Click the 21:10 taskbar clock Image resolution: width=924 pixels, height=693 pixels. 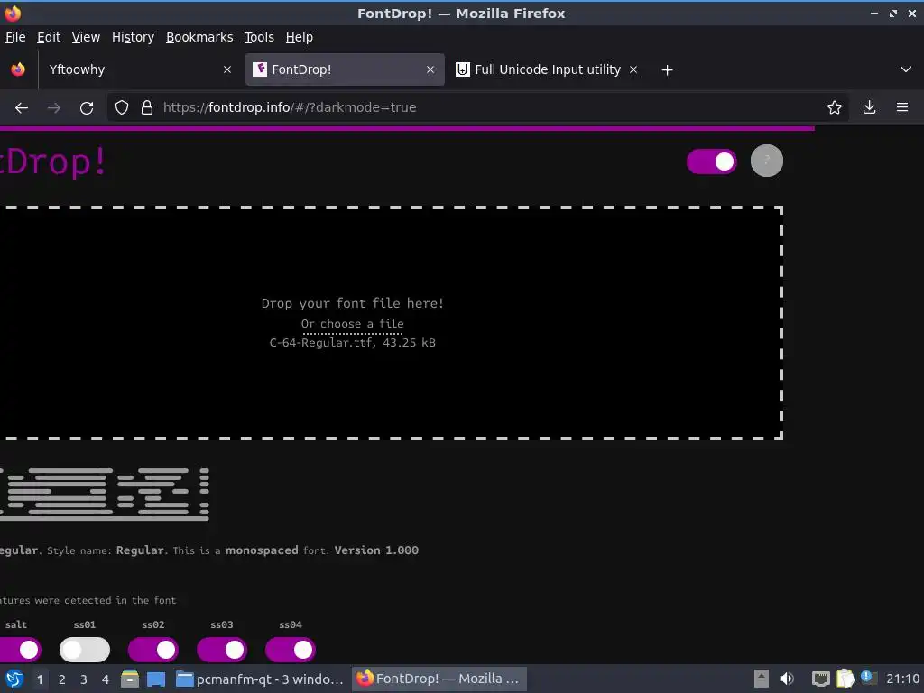(x=902, y=679)
